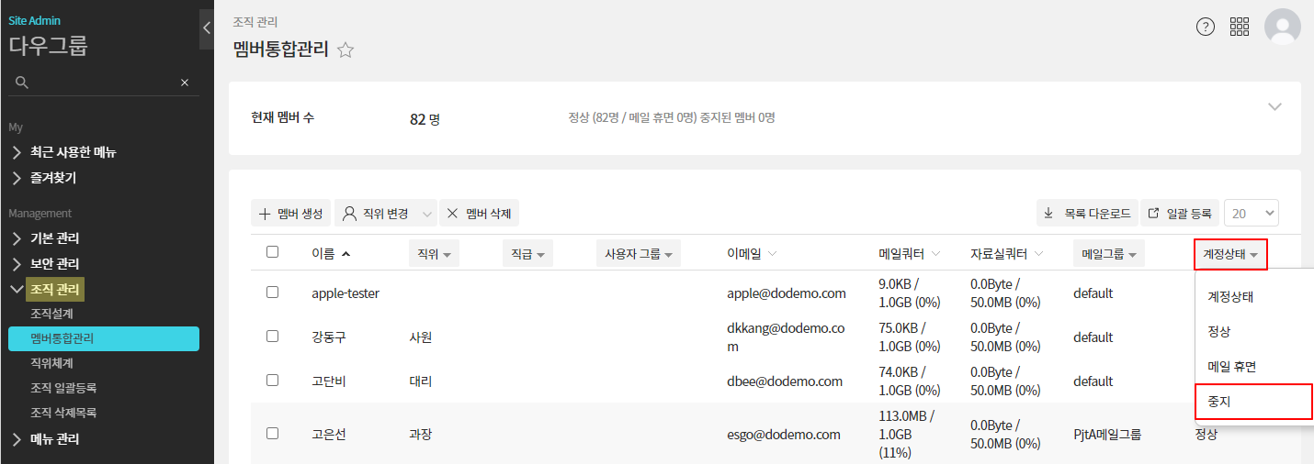Screen dimensions: 1314x464
Task: Click the 목록 다운로드 download button
Action: click(x=1087, y=214)
